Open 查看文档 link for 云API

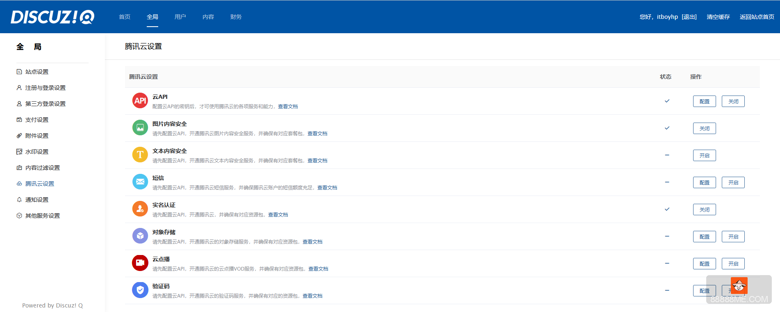pyautogui.click(x=288, y=107)
